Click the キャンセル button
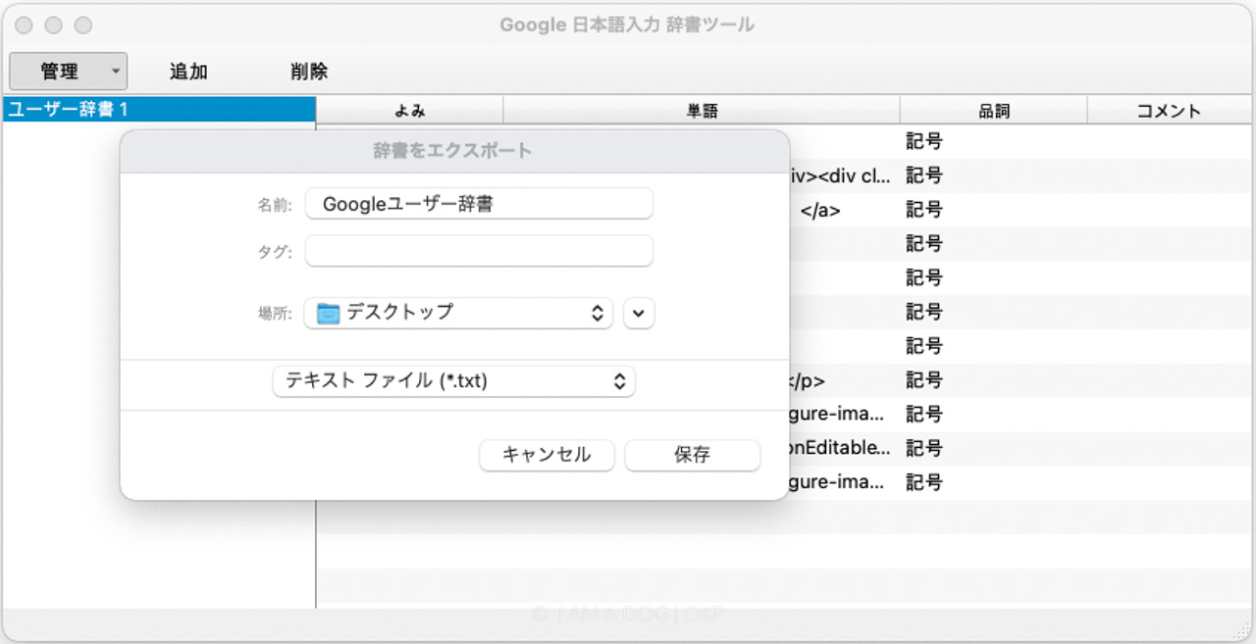The height and width of the screenshot is (644, 1256). point(547,455)
